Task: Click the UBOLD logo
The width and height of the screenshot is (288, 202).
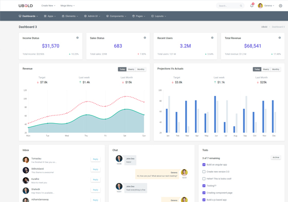Action: click(26, 6)
